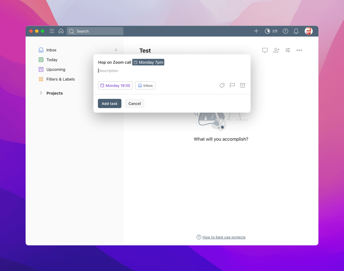Expand the Projects section chevron
This screenshot has width=344, height=271.
click(x=41, y=93)
